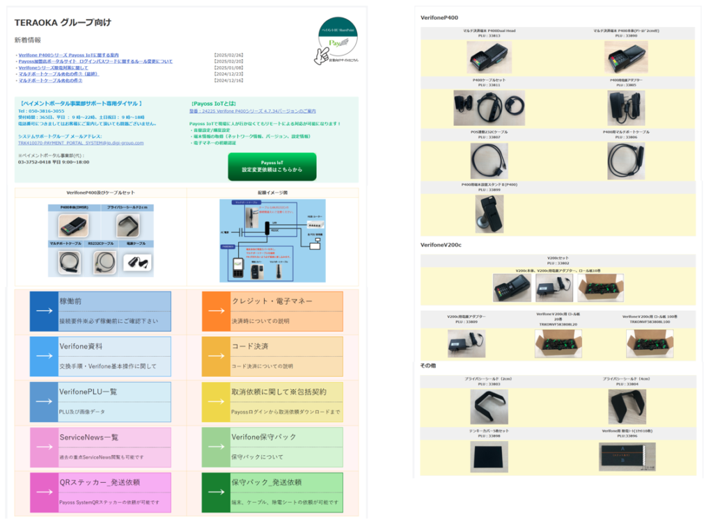Image resolution: width=713 pixels, height=528 pixels.
Task: Click the arrow icon beside ServiceNews一覧
Action: (44, 447)
